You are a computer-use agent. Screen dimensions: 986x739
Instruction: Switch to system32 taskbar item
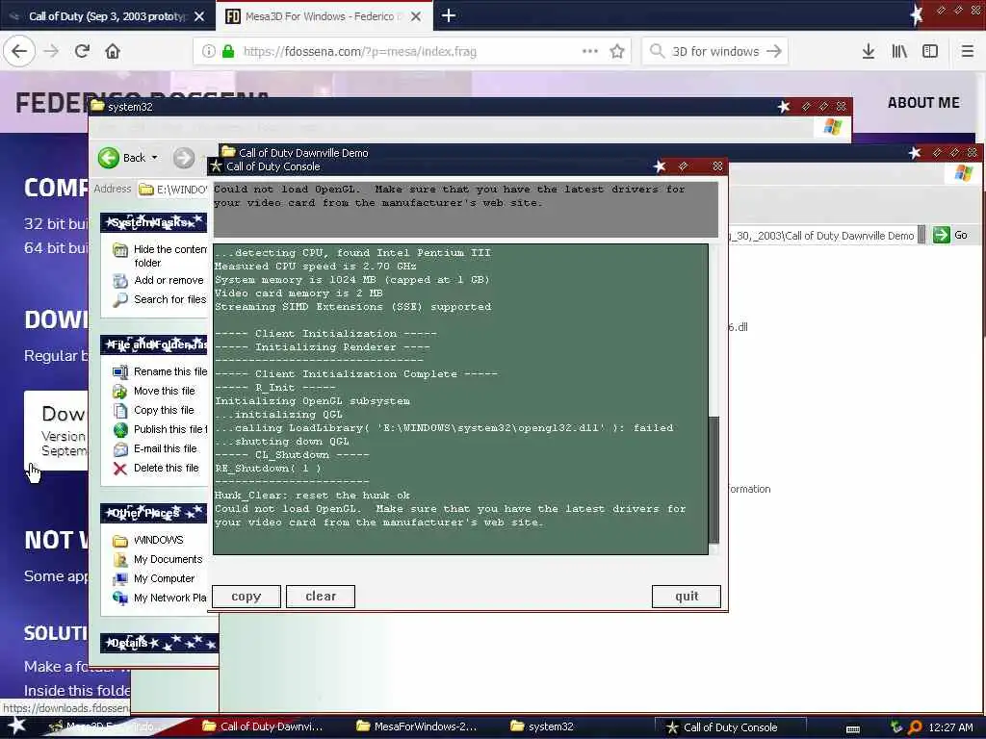click(544, 727)
